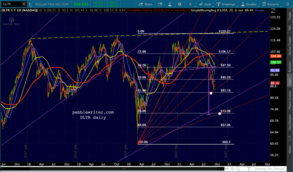Toggle the price axis scale icon
This screenshot has width=293, height=172.
(x=273, y=11)
